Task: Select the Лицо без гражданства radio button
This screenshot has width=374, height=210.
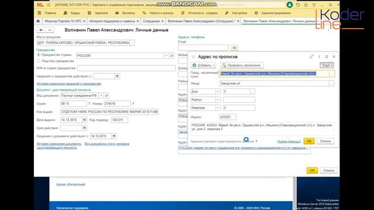Action: point(39,61)
